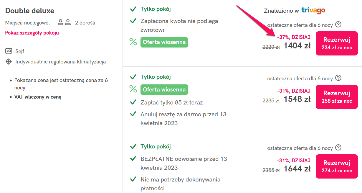The height and width of the screenshot is (193, 362).
Task: Book the 258 zł per night offer
Action: coord(336,97)
